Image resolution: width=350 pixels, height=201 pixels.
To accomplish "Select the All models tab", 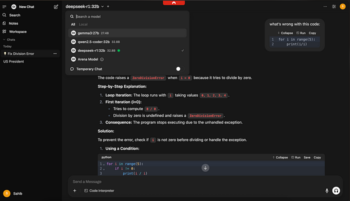I will point(73,24).
